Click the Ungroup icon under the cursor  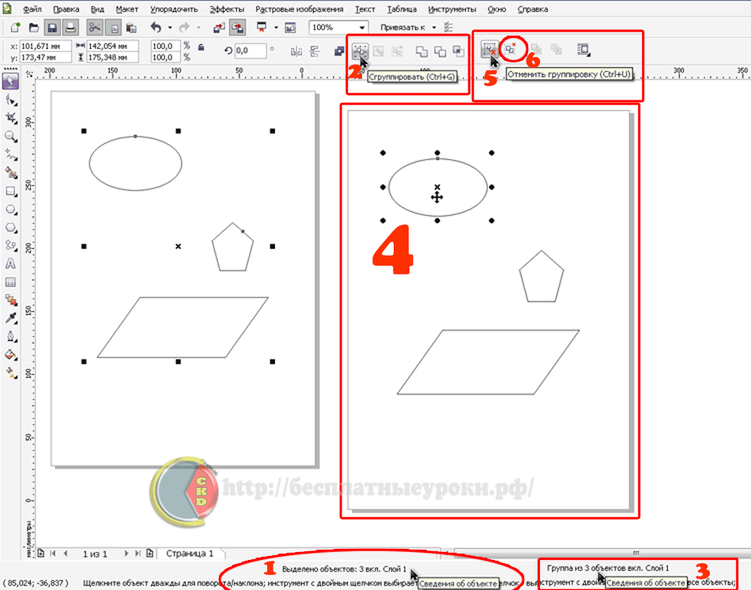point(489,49)
